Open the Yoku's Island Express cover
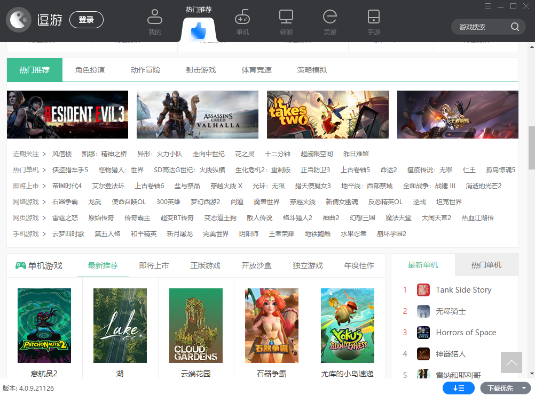Screen dimensions: 535x396 point(348,326)
